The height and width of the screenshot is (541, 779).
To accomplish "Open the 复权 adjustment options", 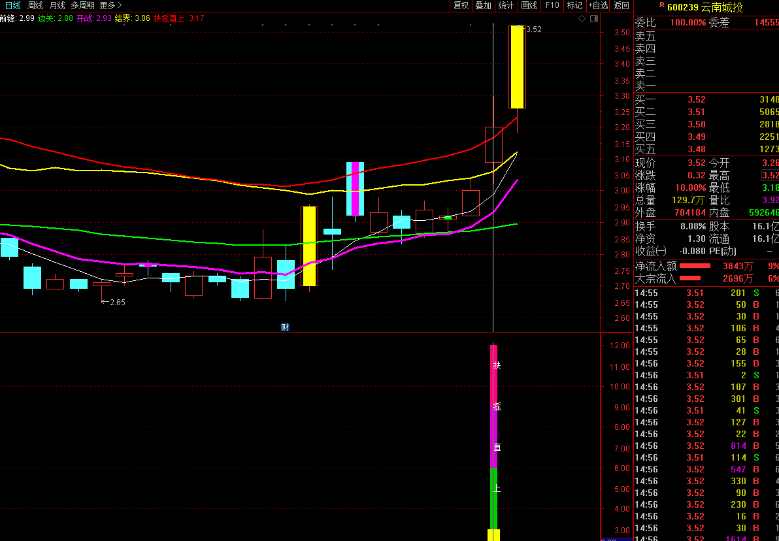I will click(461, 6).
